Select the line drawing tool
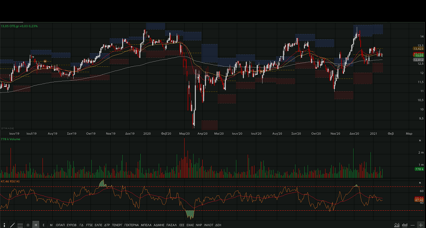This screenshot has height=228, width=426. tap(12, 225)
